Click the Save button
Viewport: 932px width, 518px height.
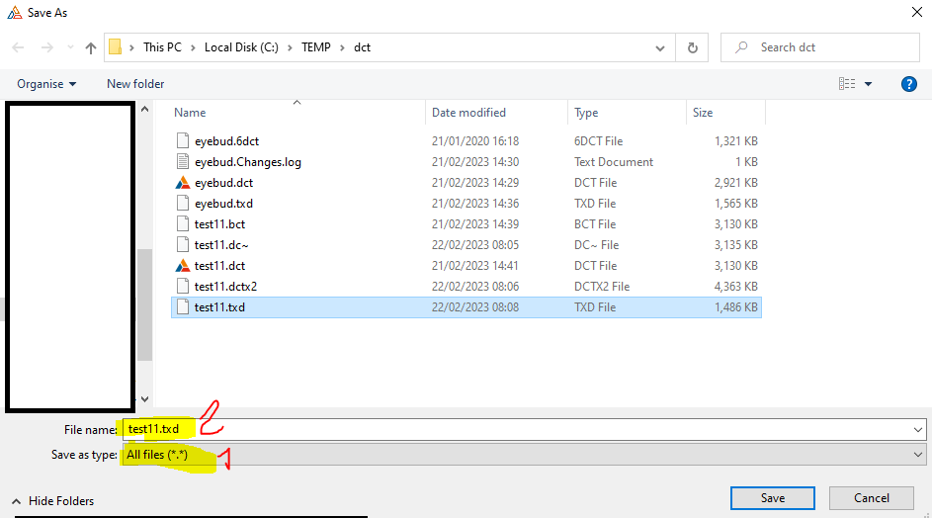tap(772, 498)
